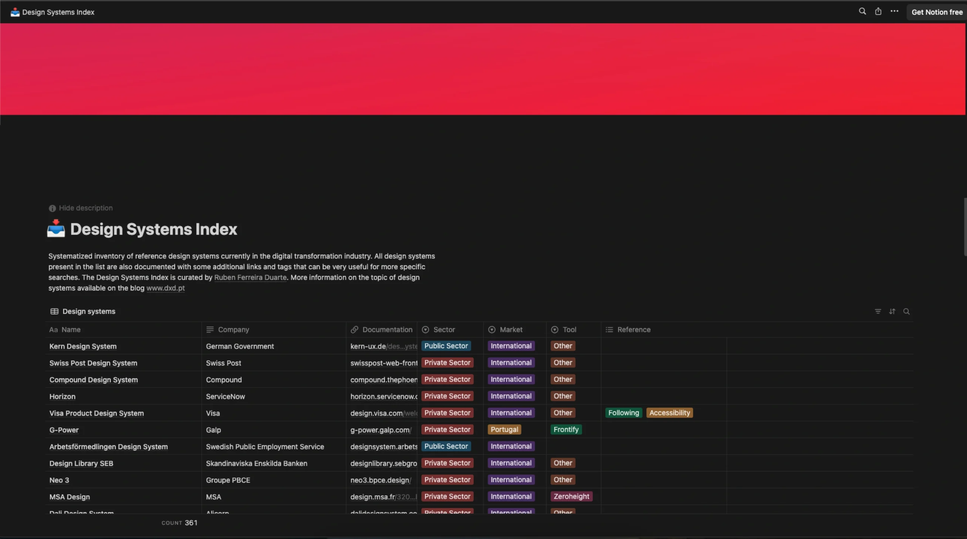Click the table search icon
This screenshot has height=539, width=967.
[906, 311]
